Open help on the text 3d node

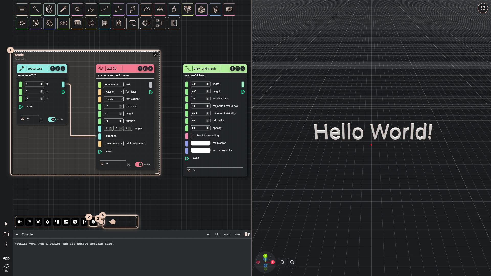coord(140,68)
